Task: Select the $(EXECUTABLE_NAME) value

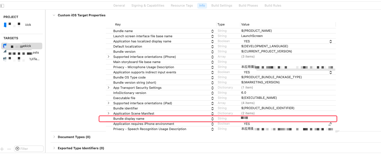Action: click(x=259, y=98)
